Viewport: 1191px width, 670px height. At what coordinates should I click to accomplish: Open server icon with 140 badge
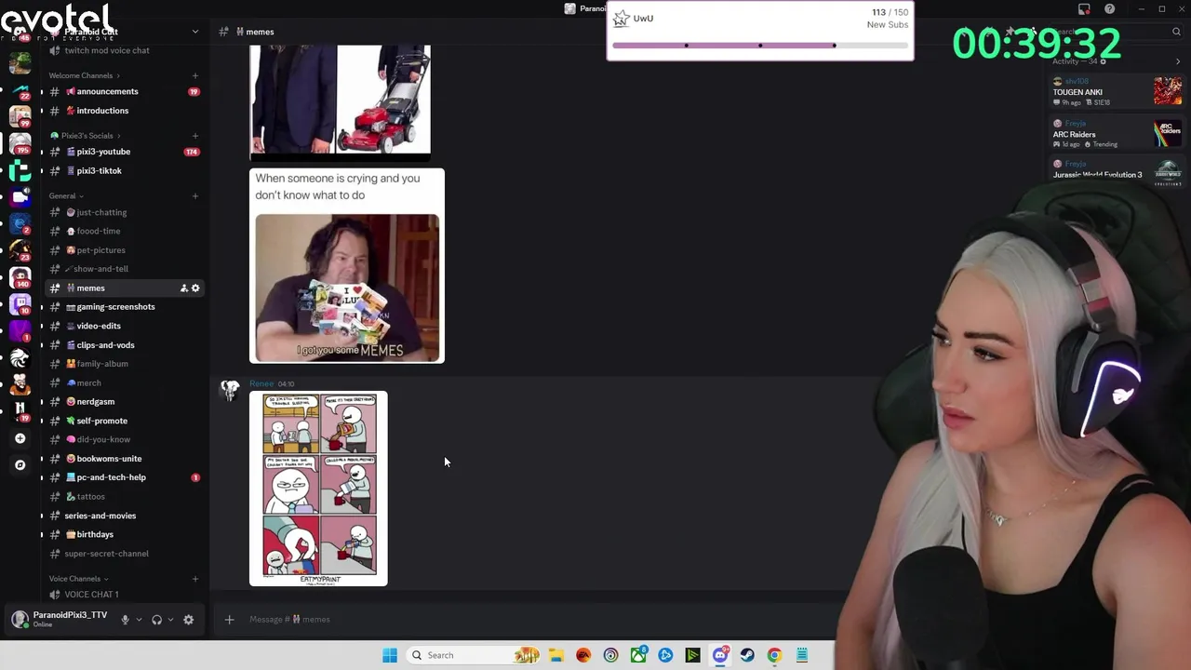pyautogui.click(x=20, y=277)
